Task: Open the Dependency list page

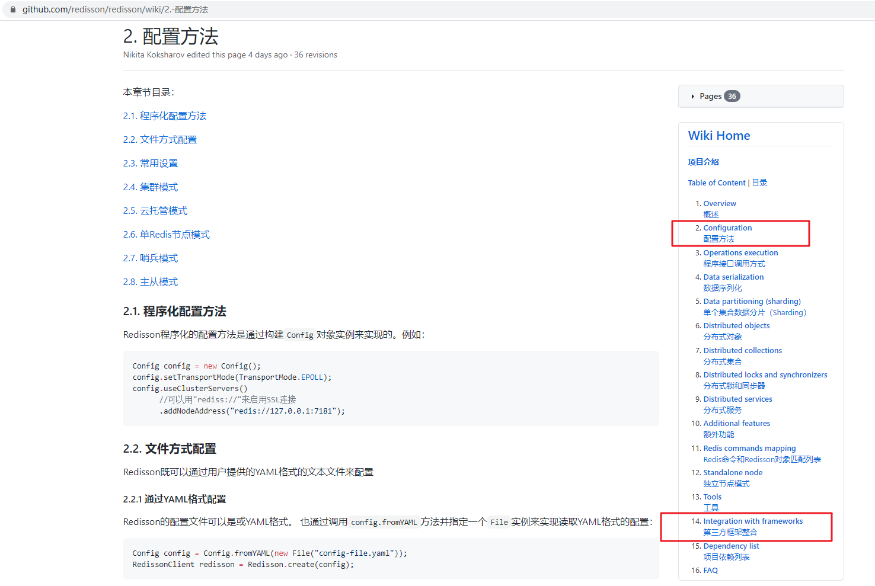Action: pyautogui.click(x=731, y=546)
